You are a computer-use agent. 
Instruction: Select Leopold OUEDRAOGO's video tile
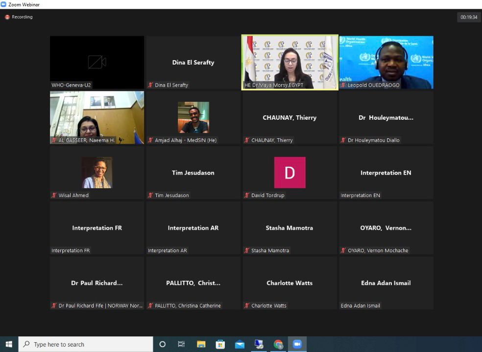[386, 62]
